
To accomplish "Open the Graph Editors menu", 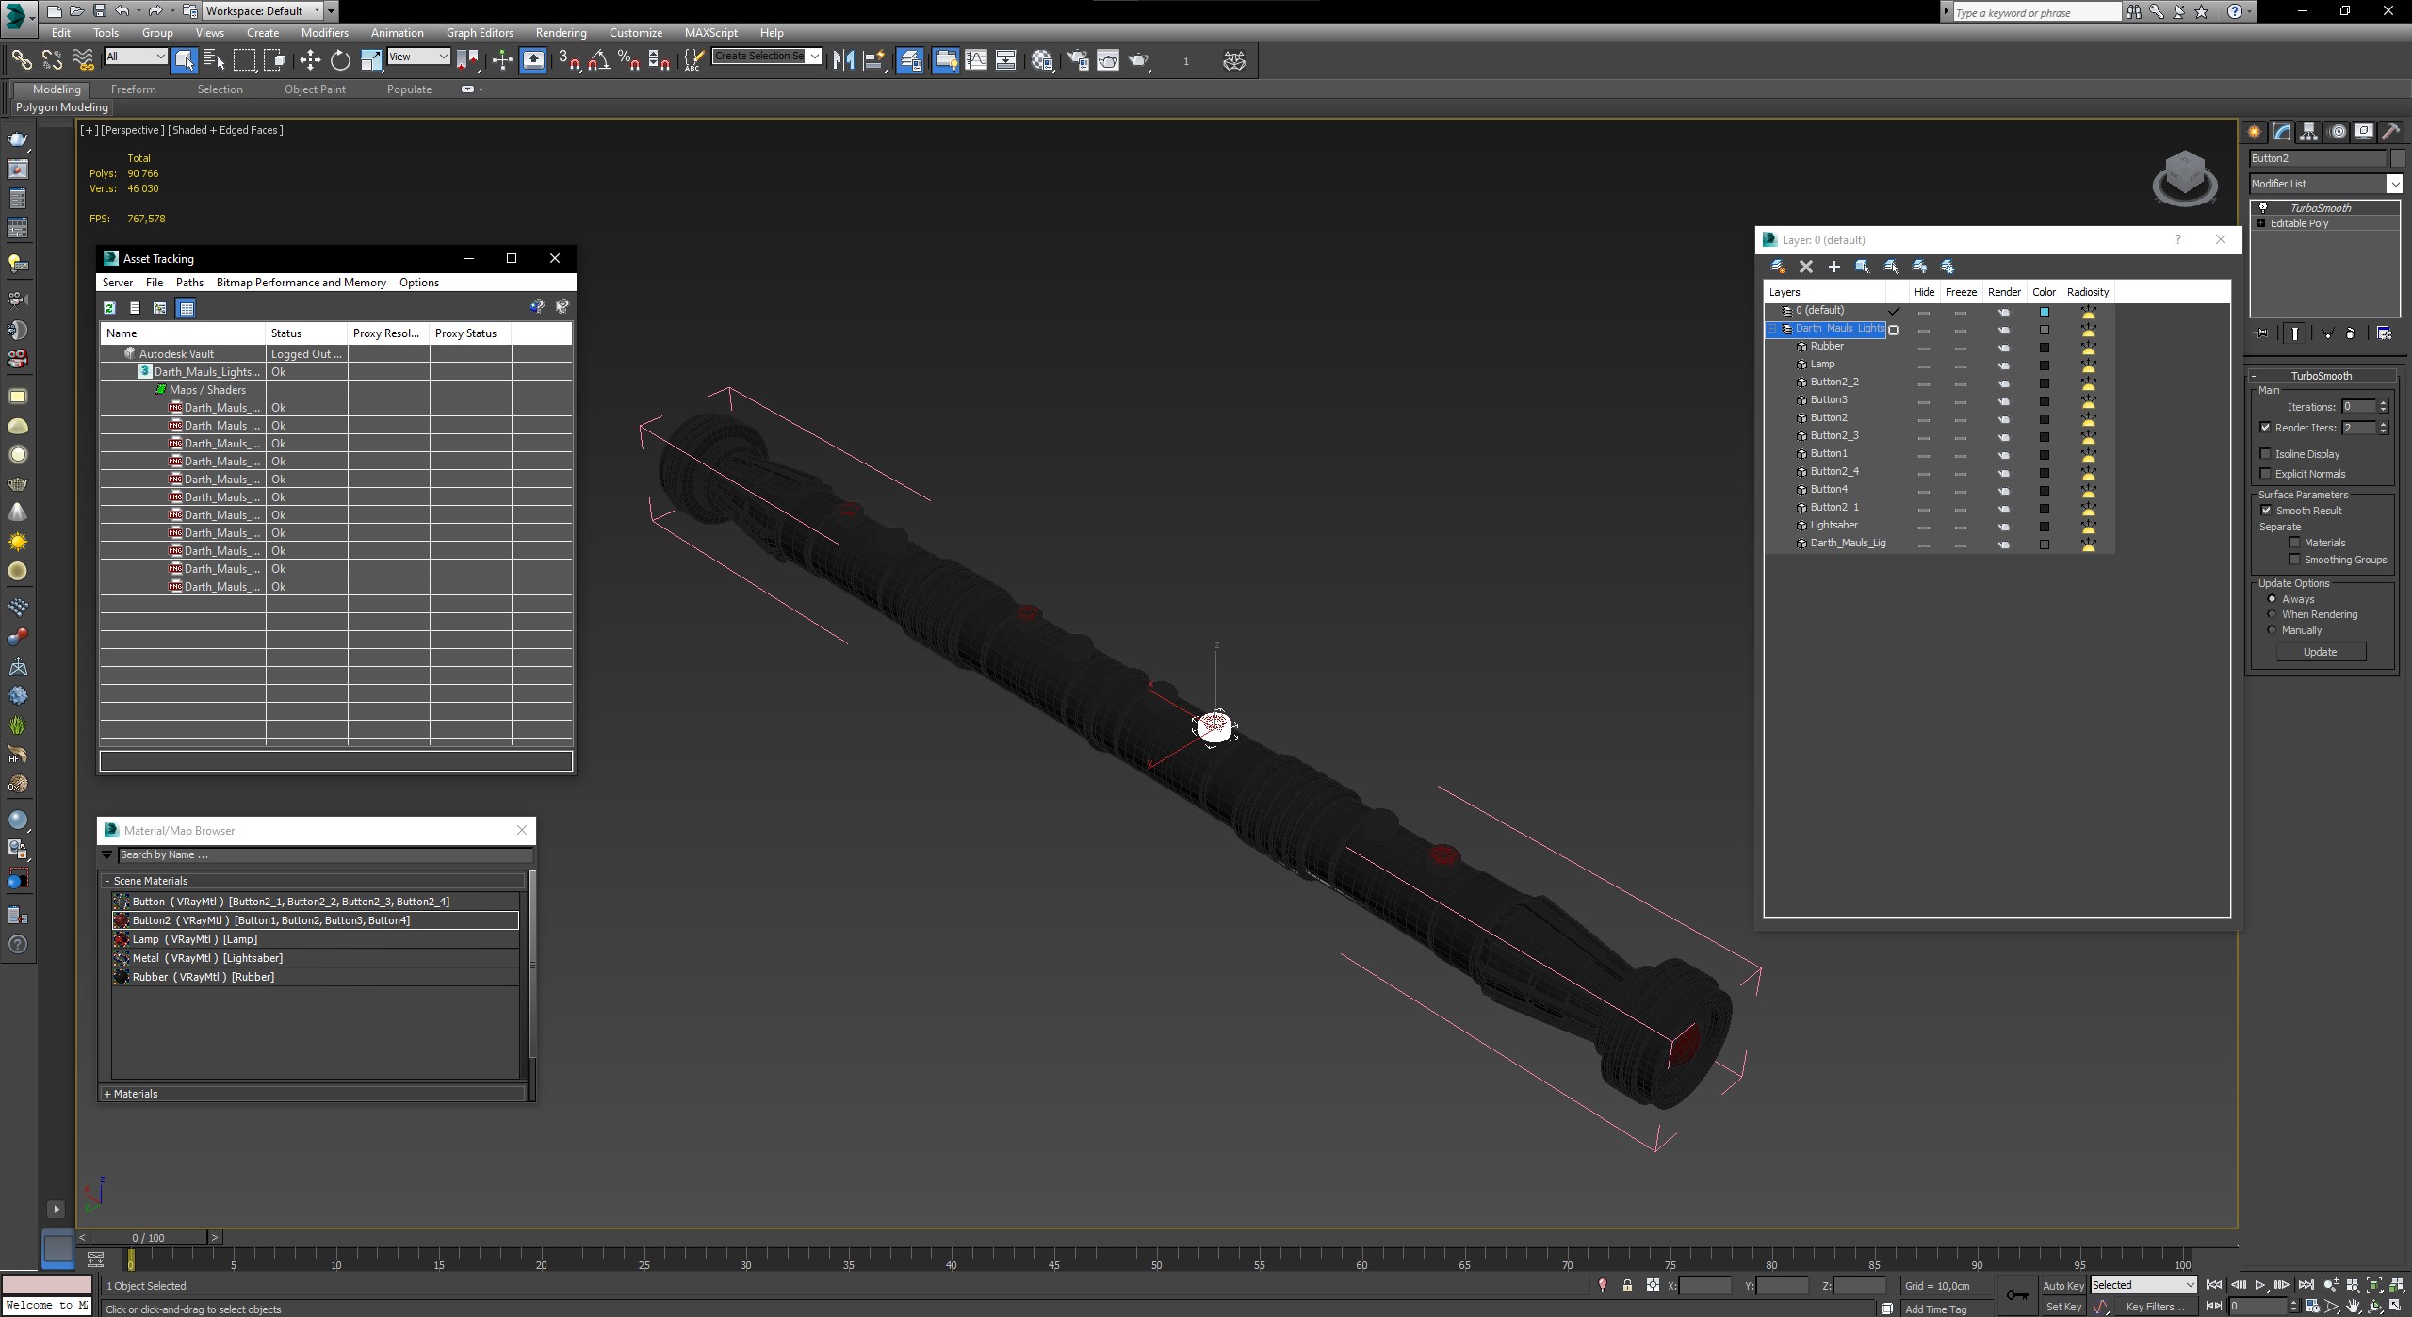I will pyautogui.click(x=480, y=32).
